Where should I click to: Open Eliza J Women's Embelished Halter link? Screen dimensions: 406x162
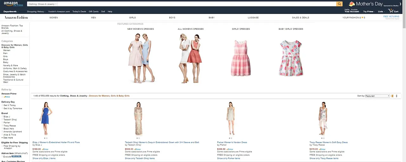point(56,142)
